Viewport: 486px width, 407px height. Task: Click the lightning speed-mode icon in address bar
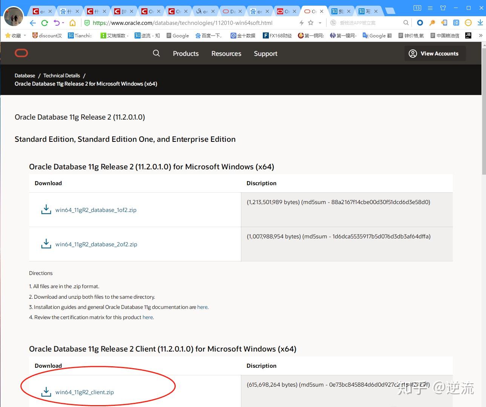301,23
